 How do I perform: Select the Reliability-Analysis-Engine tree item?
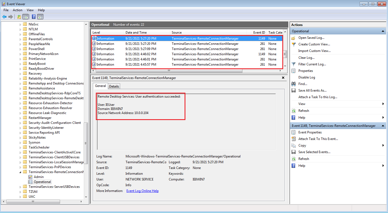click(48, 78)
